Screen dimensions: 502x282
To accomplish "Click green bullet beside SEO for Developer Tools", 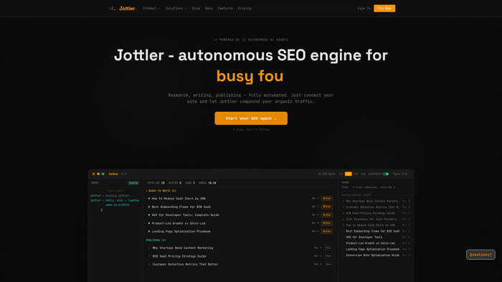I will pyautogui.click(x=149, y=215).
